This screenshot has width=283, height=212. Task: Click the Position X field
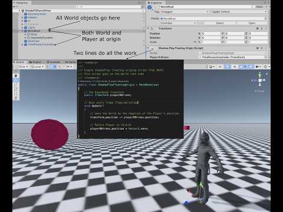click(210, 34)
